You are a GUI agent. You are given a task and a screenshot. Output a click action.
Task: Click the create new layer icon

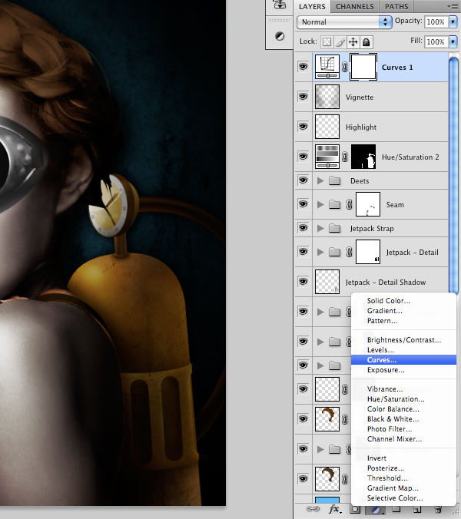point(417,510)
